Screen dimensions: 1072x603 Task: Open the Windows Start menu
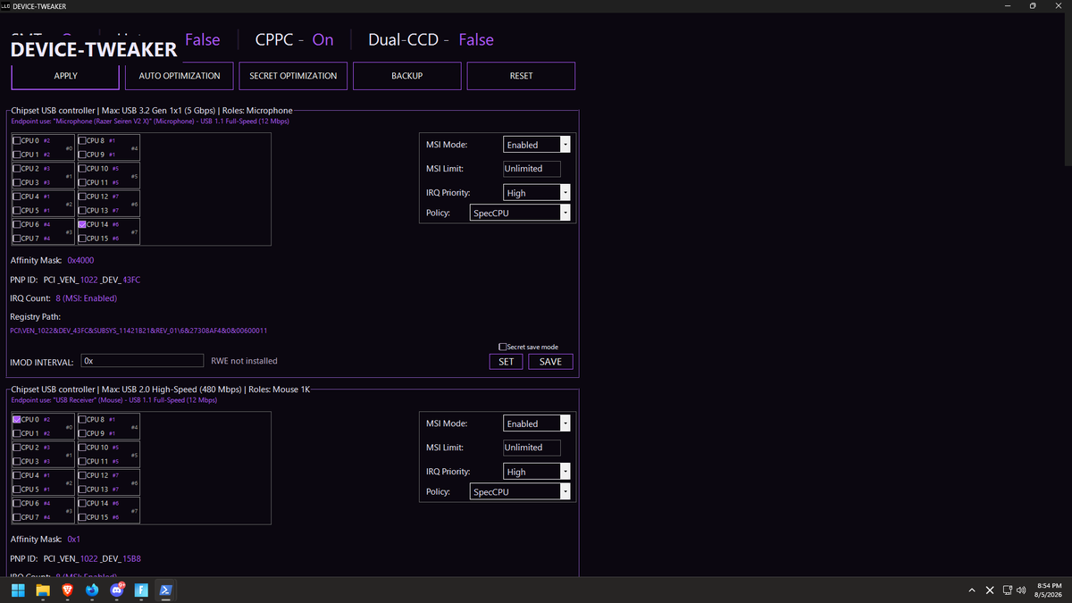click(x=19, y=590)
